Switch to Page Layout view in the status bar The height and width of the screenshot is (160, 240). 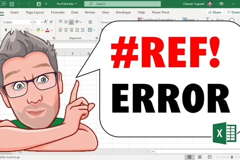(199, 157)
